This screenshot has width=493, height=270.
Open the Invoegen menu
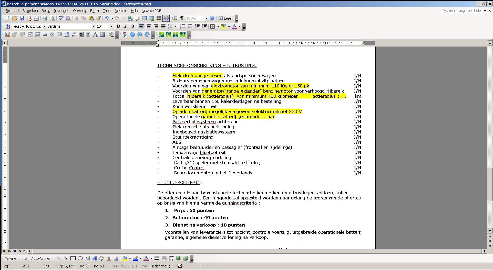[61, 11]
